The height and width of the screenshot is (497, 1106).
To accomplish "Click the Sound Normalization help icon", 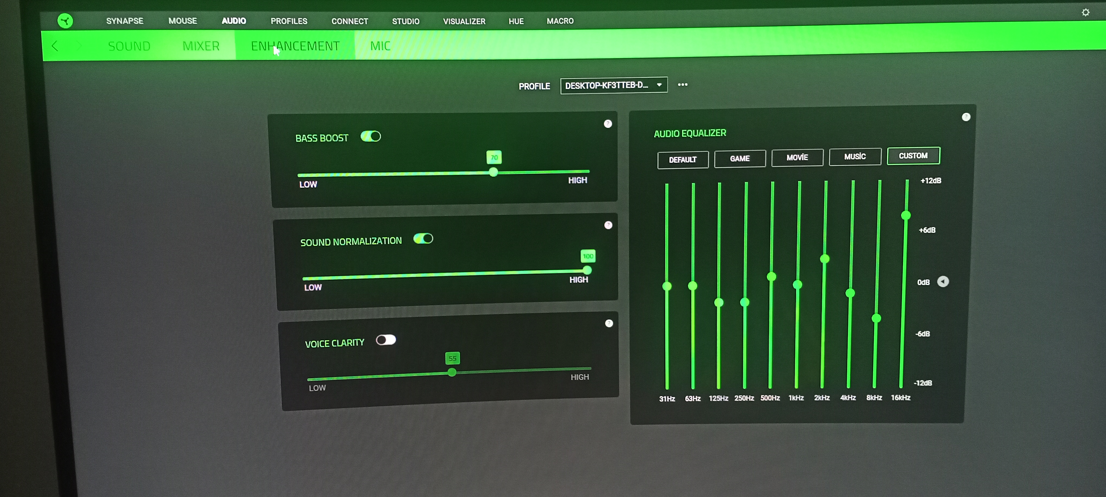I will pos(608,225).
